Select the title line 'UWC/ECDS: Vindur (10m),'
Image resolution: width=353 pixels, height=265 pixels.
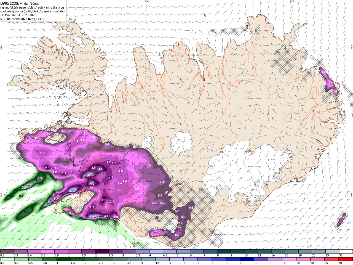[20, 4]
